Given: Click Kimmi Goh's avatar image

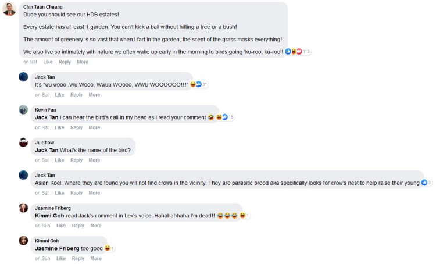Looking at the screenshot, I should point(23,240).
